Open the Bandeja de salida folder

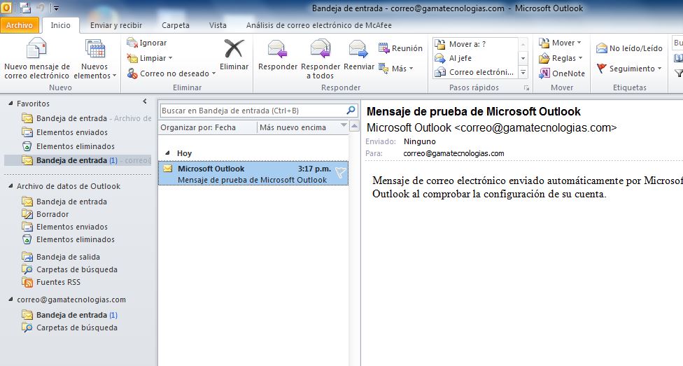68,257
